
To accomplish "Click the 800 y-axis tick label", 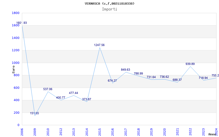I will (16, 75).
